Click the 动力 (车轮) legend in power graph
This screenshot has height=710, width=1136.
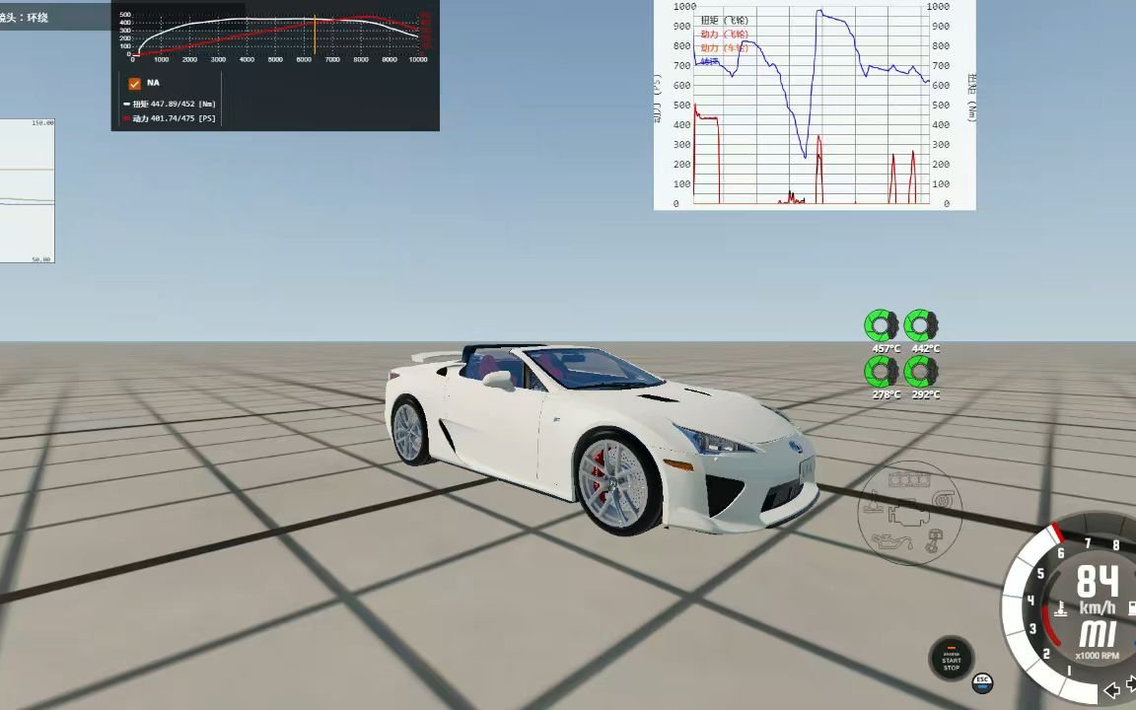(x=725, y=47)
